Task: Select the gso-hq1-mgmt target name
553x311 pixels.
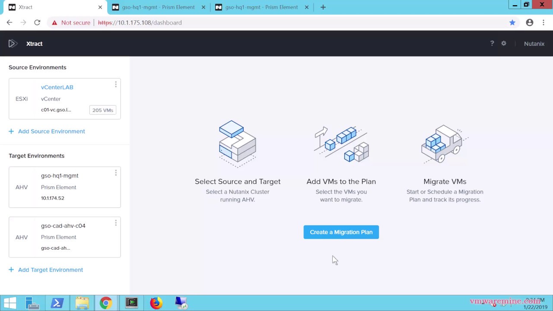Action: tap(60, 176)
